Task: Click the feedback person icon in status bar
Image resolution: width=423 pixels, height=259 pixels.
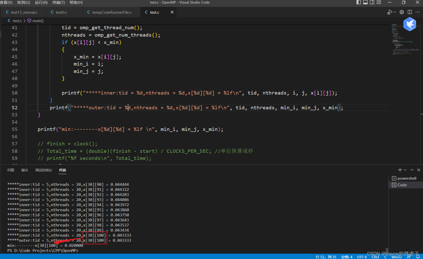Action: point(409,257)
